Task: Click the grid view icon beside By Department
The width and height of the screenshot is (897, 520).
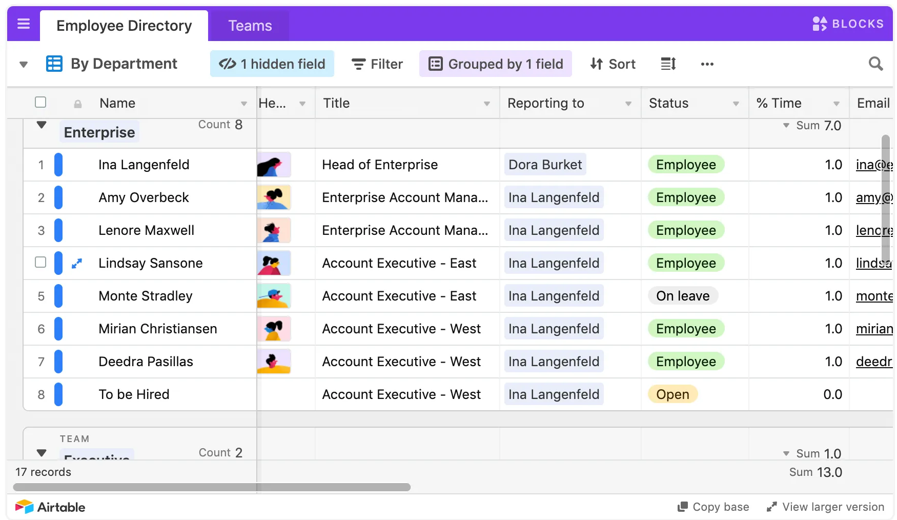Action: pos(54,63)
